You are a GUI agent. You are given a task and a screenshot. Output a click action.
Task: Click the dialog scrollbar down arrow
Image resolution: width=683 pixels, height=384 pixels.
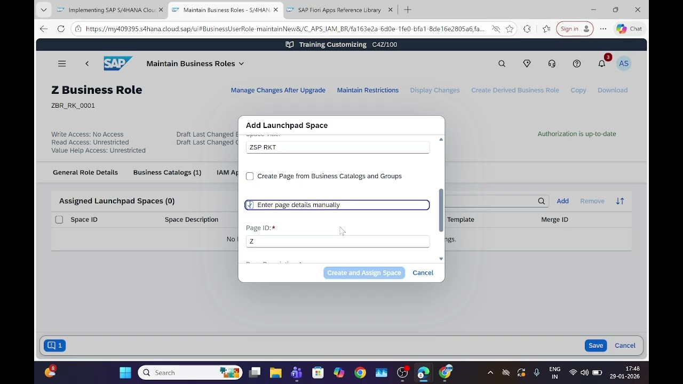coord(441,259)
